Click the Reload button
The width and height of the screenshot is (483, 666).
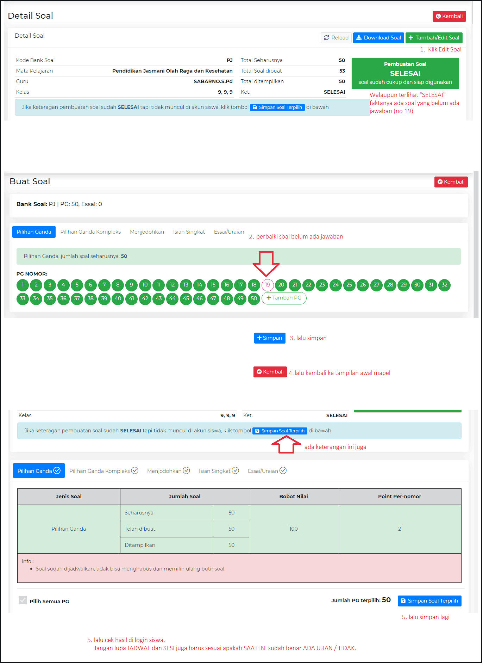[x=337, y=38]
